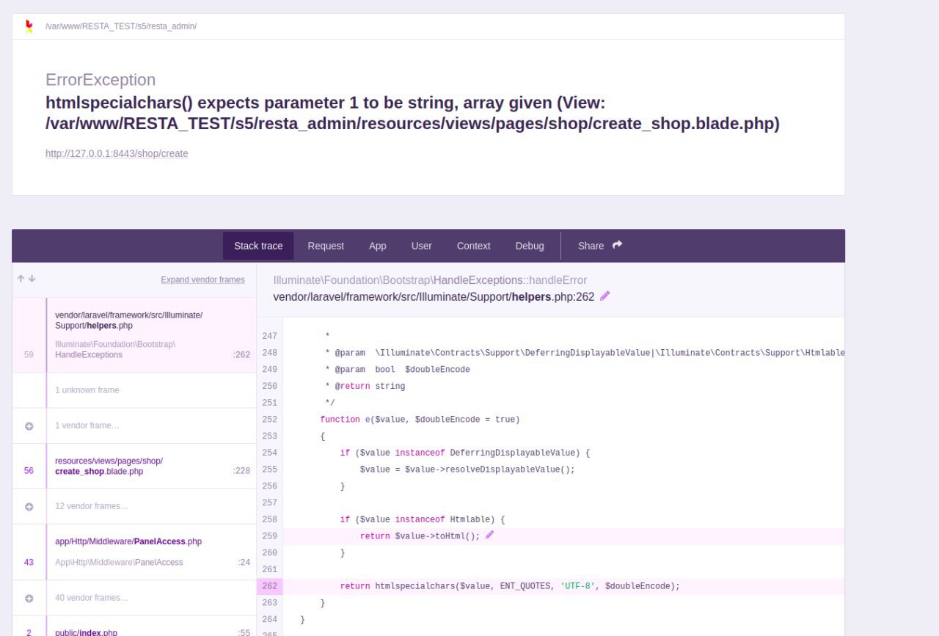Click the '@param bool $doubleEncode' comment line
Viewport: 939px width, 636px height.
pyautogui.click(x=398, y=370)
